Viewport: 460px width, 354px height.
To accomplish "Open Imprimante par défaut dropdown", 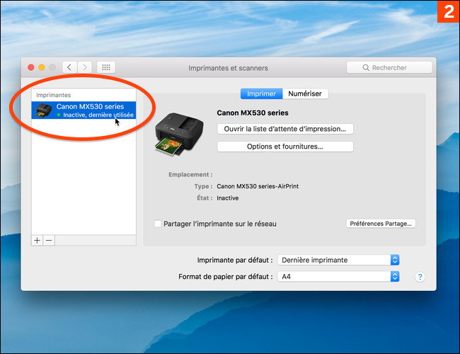I will 339,260.
